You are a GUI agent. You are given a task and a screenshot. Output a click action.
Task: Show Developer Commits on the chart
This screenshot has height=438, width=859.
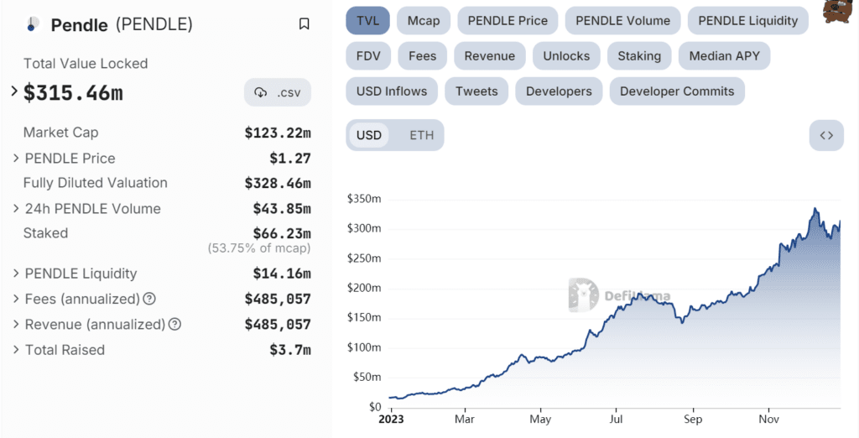(x=677, y=91)
